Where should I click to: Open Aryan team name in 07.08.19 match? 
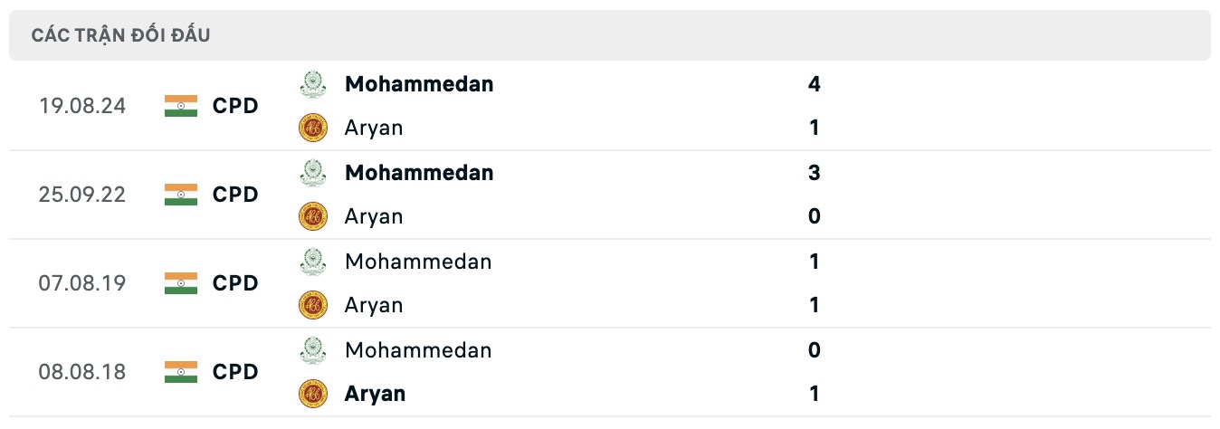pos(374,305)
